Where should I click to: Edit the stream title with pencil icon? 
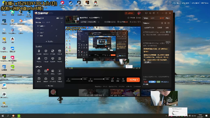point(102,18)
